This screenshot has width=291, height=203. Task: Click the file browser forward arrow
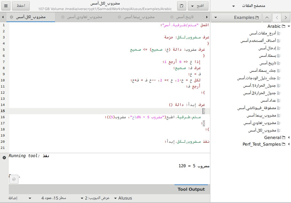[286, 18]
